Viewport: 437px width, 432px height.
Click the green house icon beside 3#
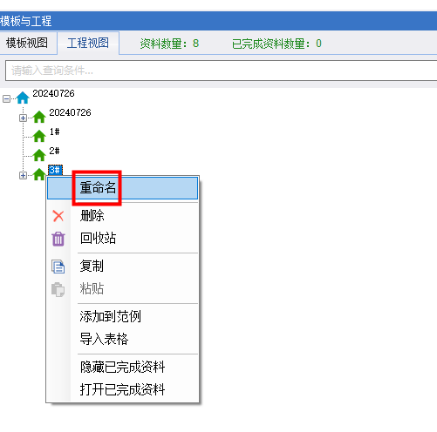[x=39, y=174]
